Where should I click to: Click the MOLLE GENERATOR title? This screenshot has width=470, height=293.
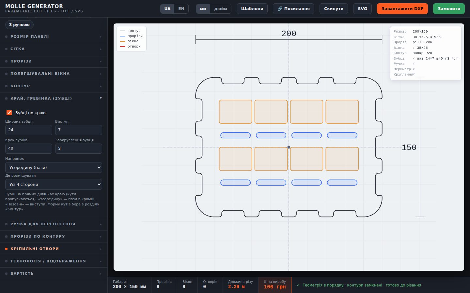pos(34,6)
